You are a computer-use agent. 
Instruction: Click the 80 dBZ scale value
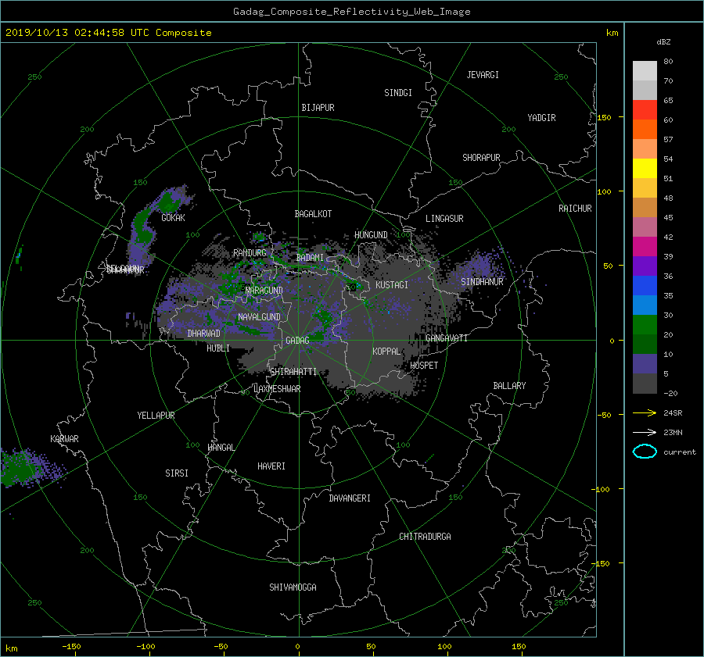pyautogui.click(x=668, y=62)
